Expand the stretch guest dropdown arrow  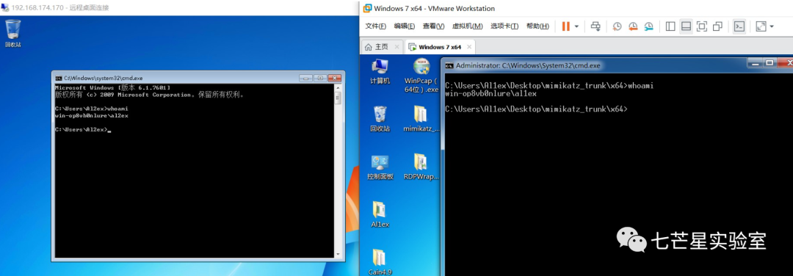coord(771,26)
